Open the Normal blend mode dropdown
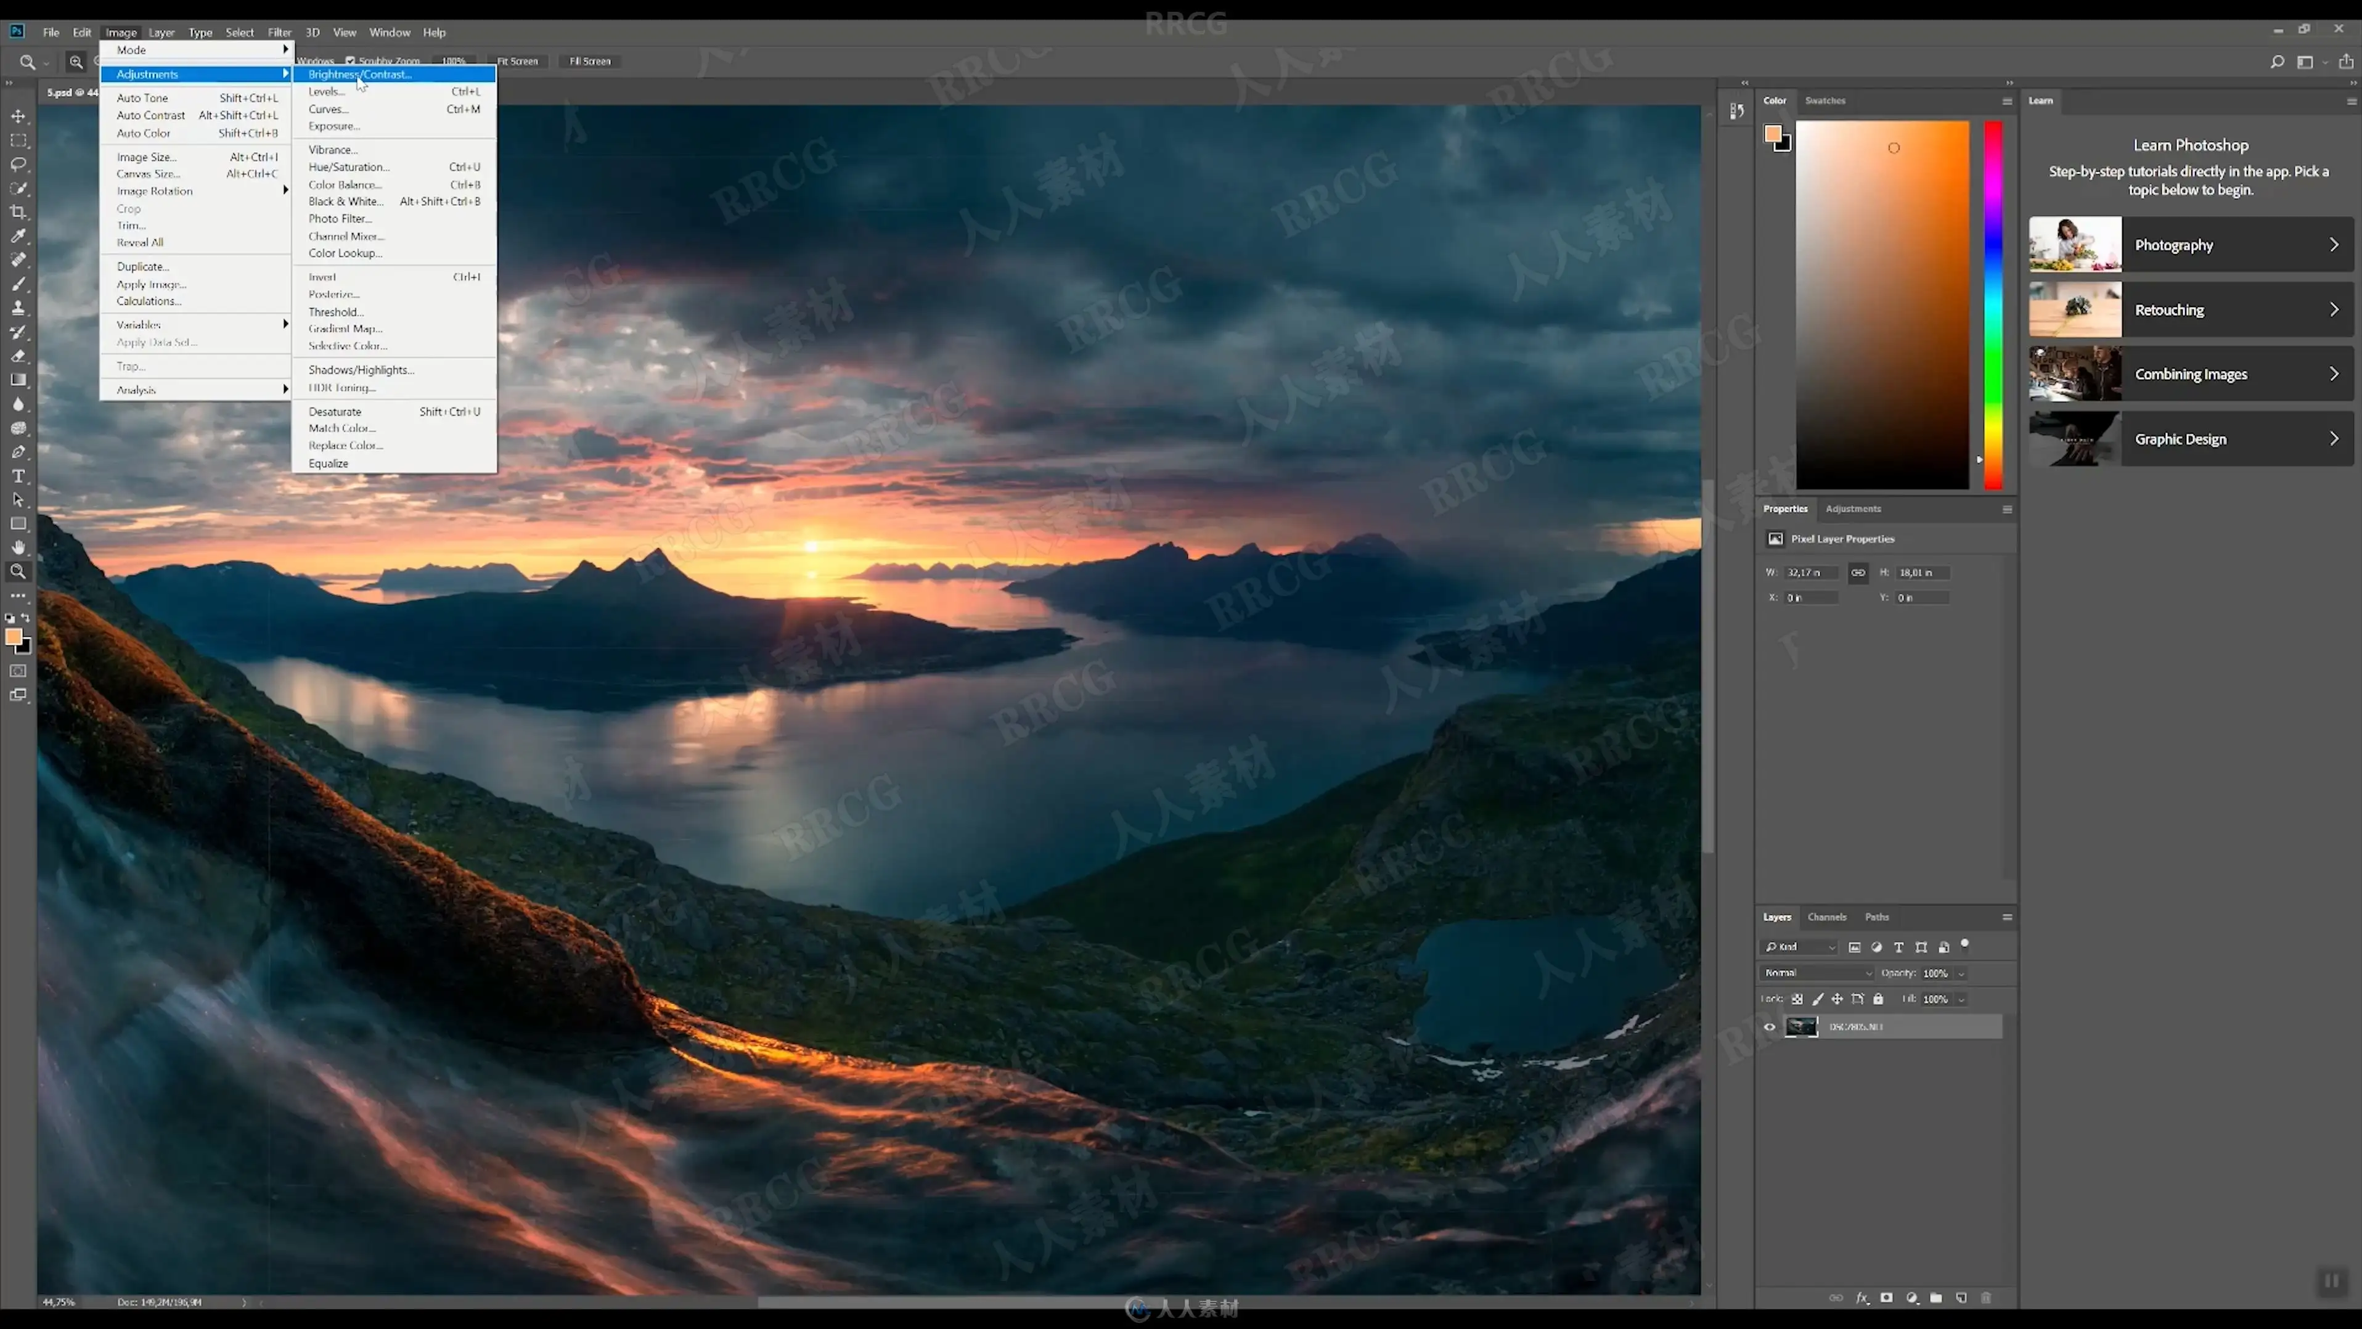2362x1329 pixels. pyautogui.click(x=1817, y=973)
